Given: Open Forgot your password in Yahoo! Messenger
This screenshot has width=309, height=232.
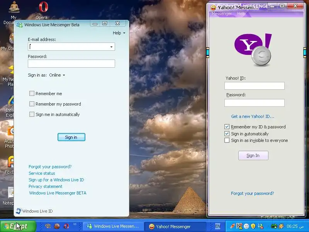Looking at the screenshot, I should [x=253, y=193].
